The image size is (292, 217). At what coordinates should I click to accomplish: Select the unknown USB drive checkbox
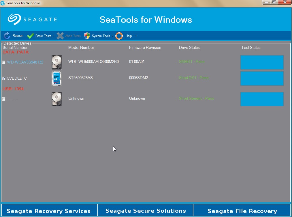4,99
